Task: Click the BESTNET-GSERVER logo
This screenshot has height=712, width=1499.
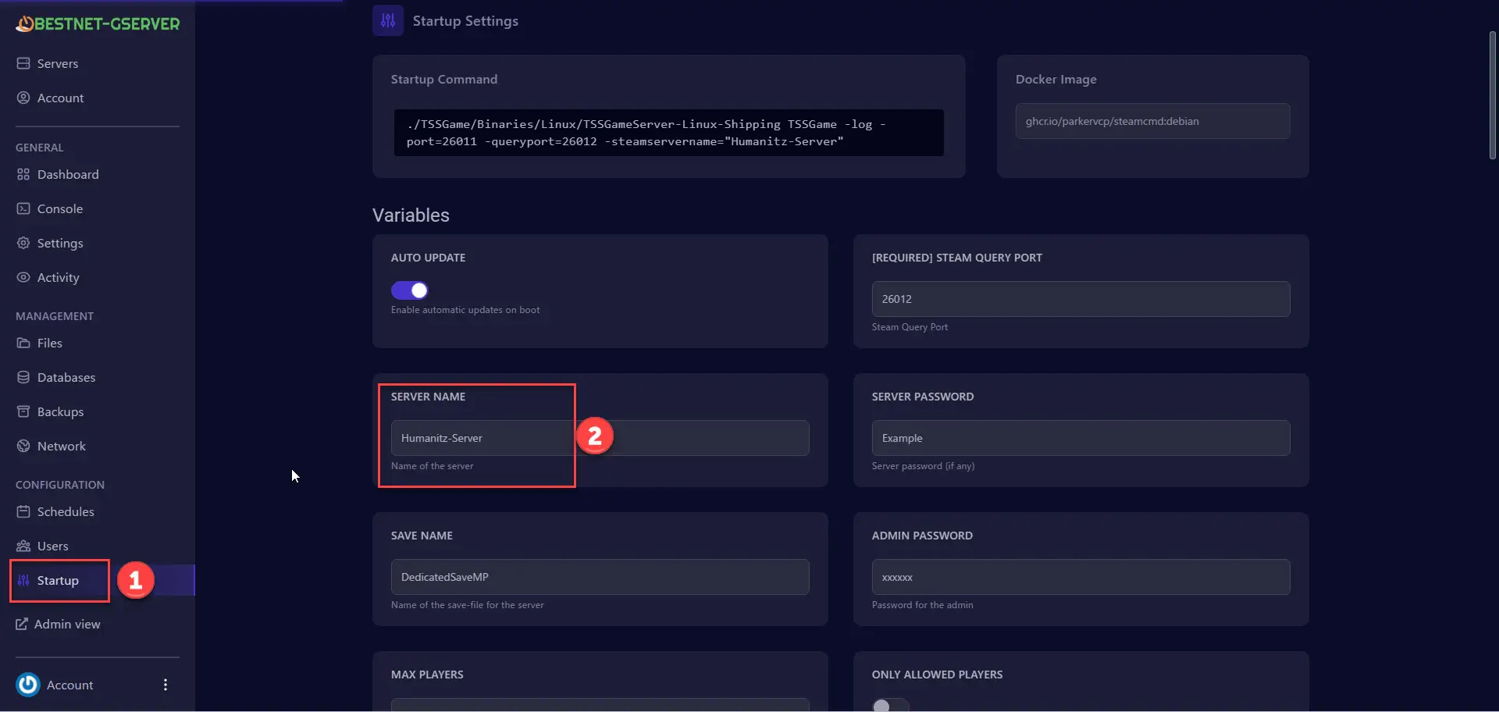Action: (98, 24)
